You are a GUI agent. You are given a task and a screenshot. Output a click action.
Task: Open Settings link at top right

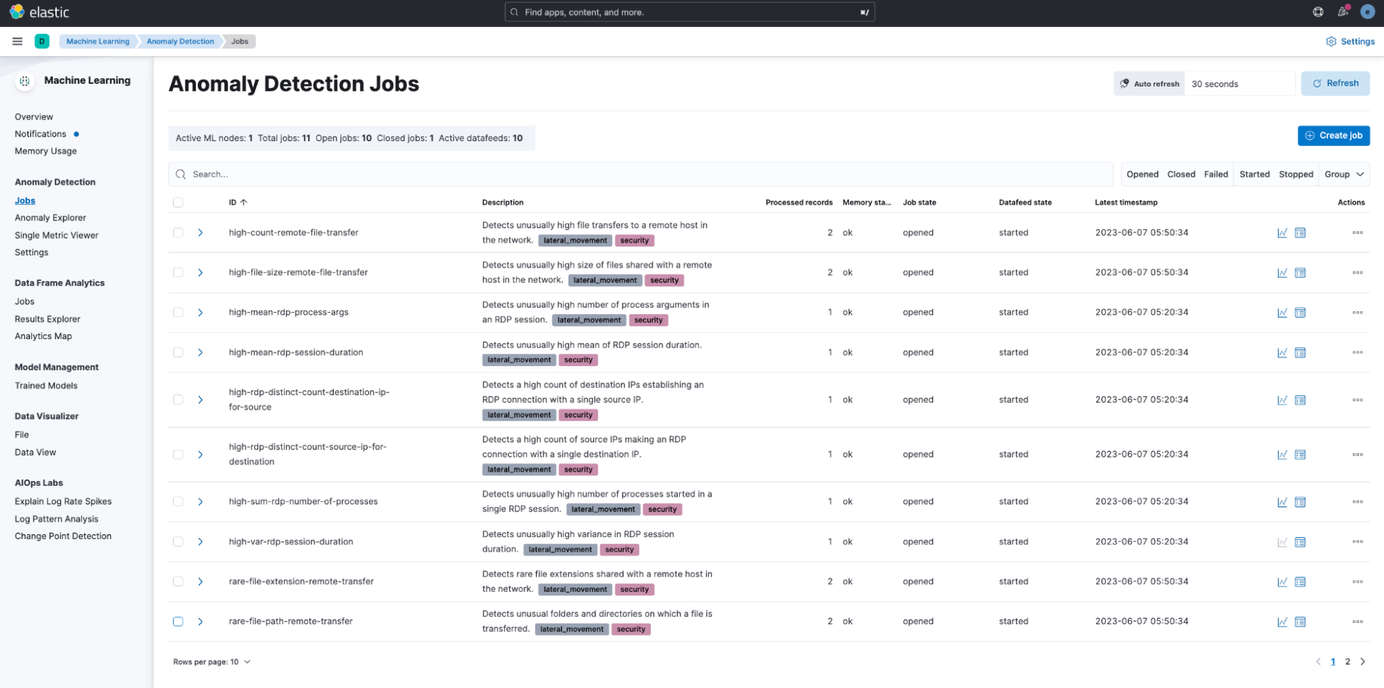[x=1350, y=42]
